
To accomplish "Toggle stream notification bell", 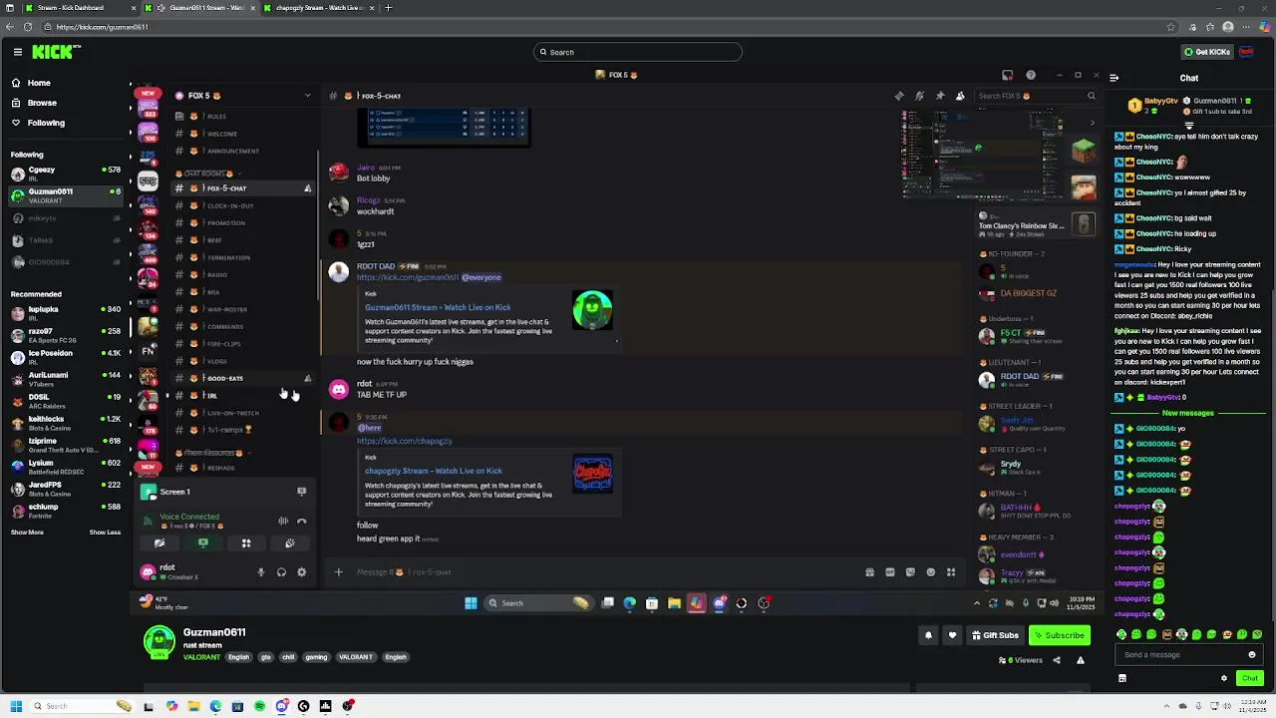I will (928, 635).
